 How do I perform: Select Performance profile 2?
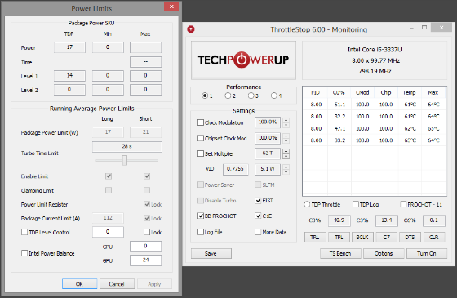228,96
